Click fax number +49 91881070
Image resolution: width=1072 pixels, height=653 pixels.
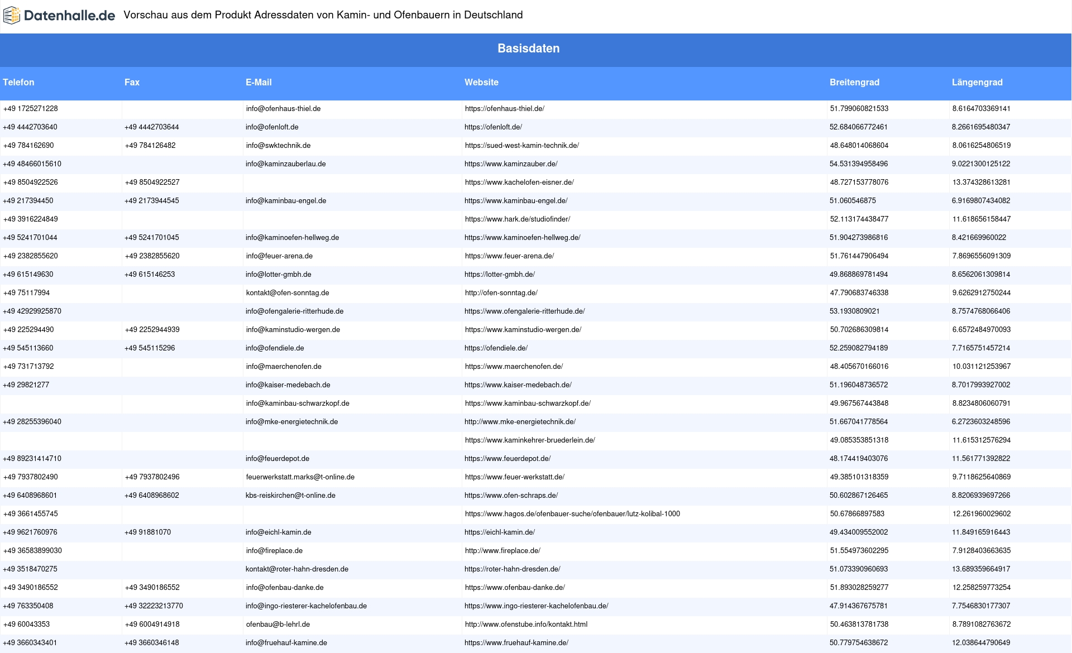point(148,532)
